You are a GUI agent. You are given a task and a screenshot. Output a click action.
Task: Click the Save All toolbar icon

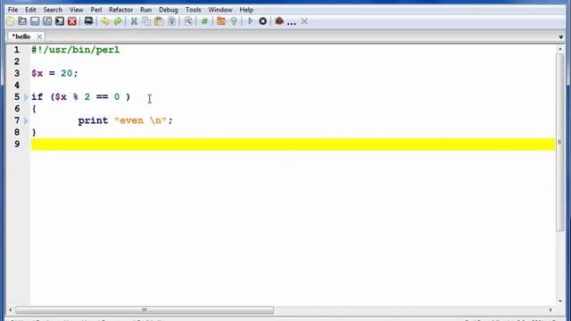pos(60,21)
